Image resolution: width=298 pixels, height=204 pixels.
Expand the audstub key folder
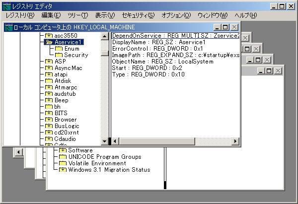coord(49,94)
